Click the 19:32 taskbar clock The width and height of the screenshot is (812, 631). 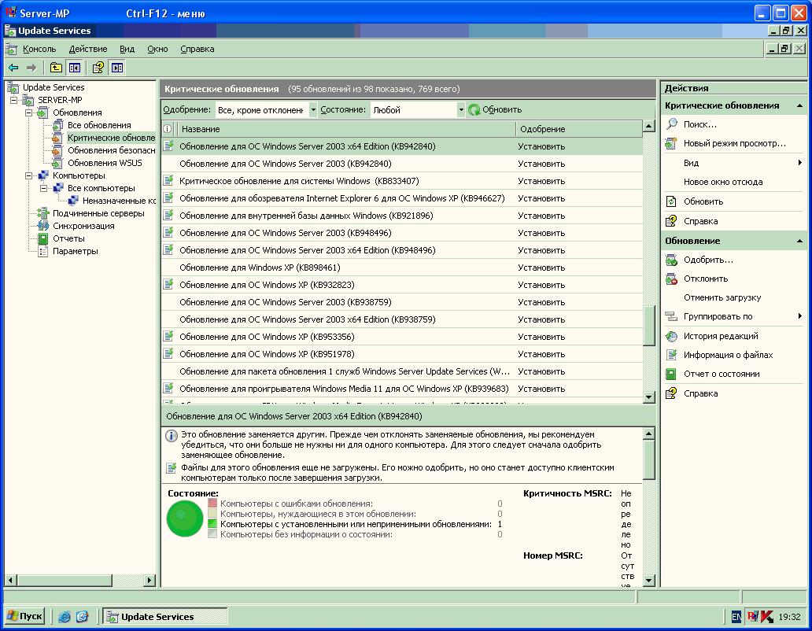(789, 617)
